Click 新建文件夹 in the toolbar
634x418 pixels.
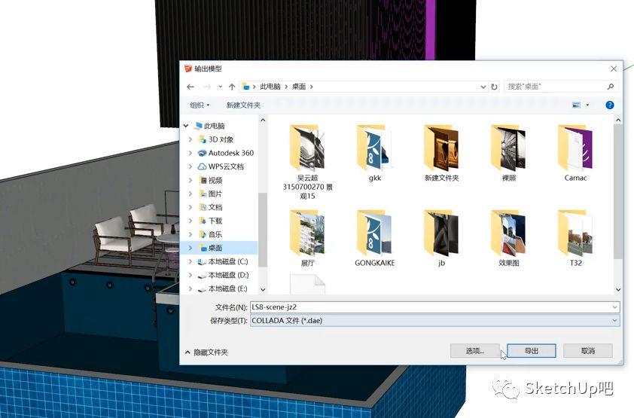243,105
